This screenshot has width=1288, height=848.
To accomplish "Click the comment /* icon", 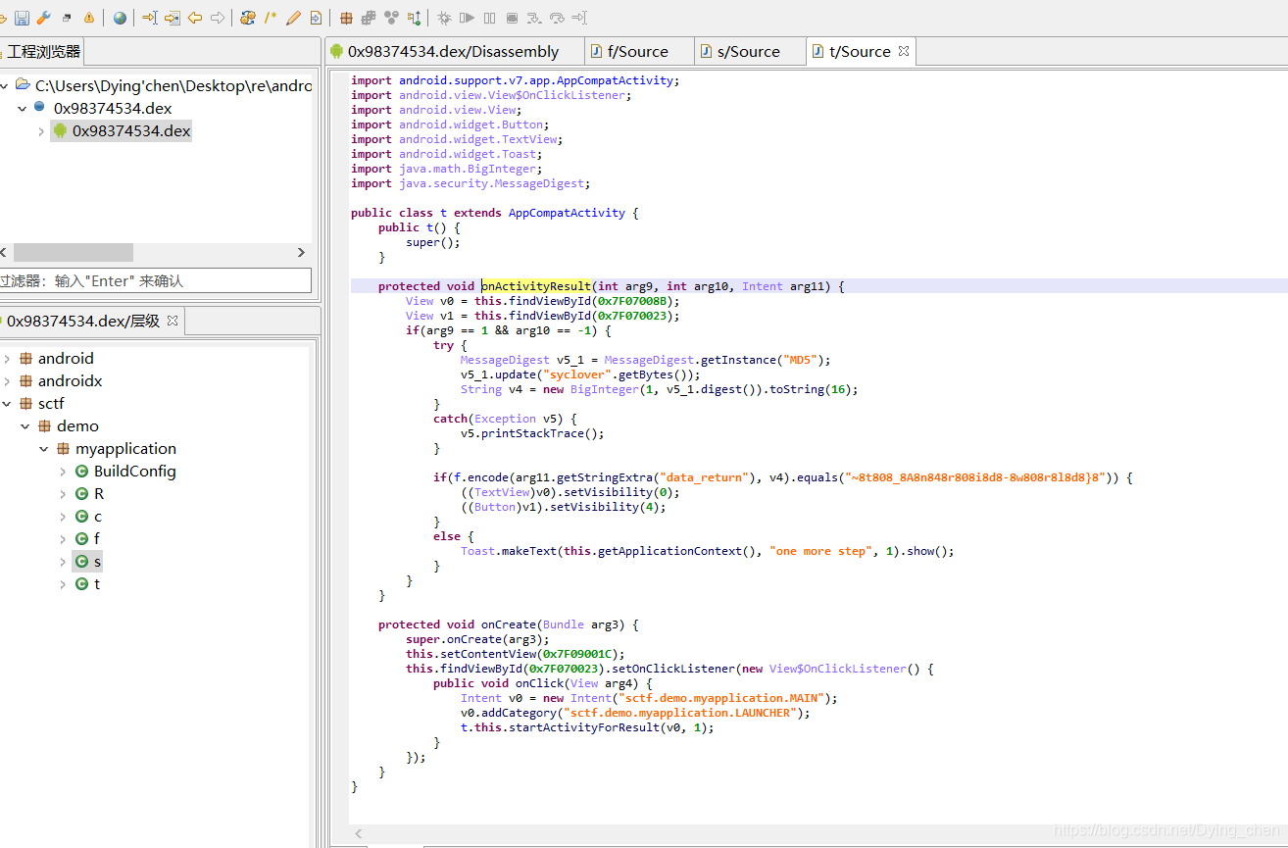I will (271, 18).
